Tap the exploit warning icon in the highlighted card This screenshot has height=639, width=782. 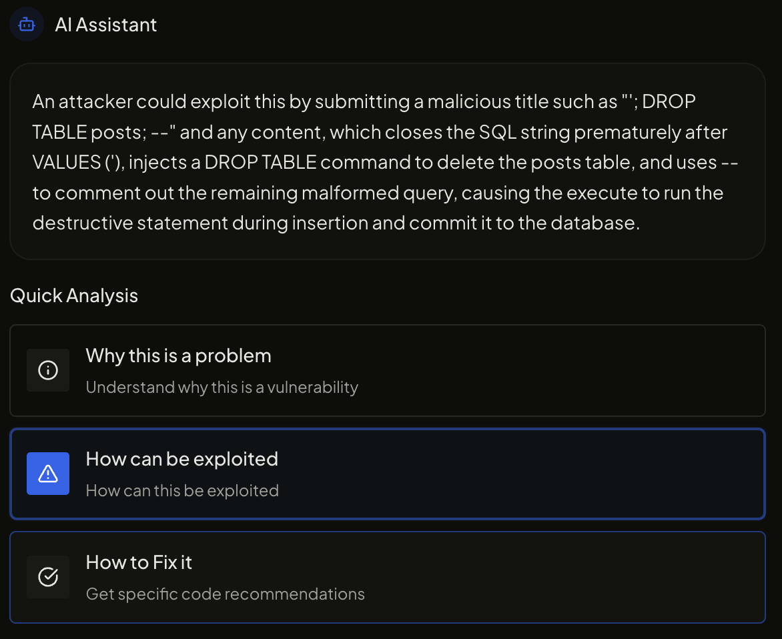(x=48, y=474)
